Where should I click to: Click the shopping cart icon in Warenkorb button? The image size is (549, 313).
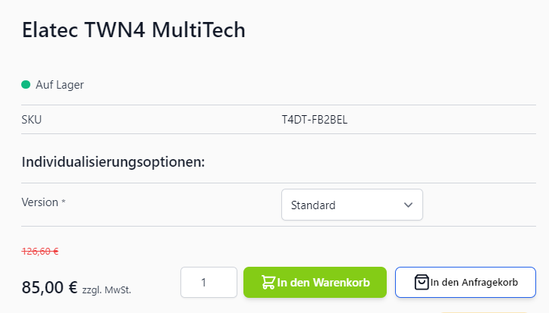click(x=268, y=283)
